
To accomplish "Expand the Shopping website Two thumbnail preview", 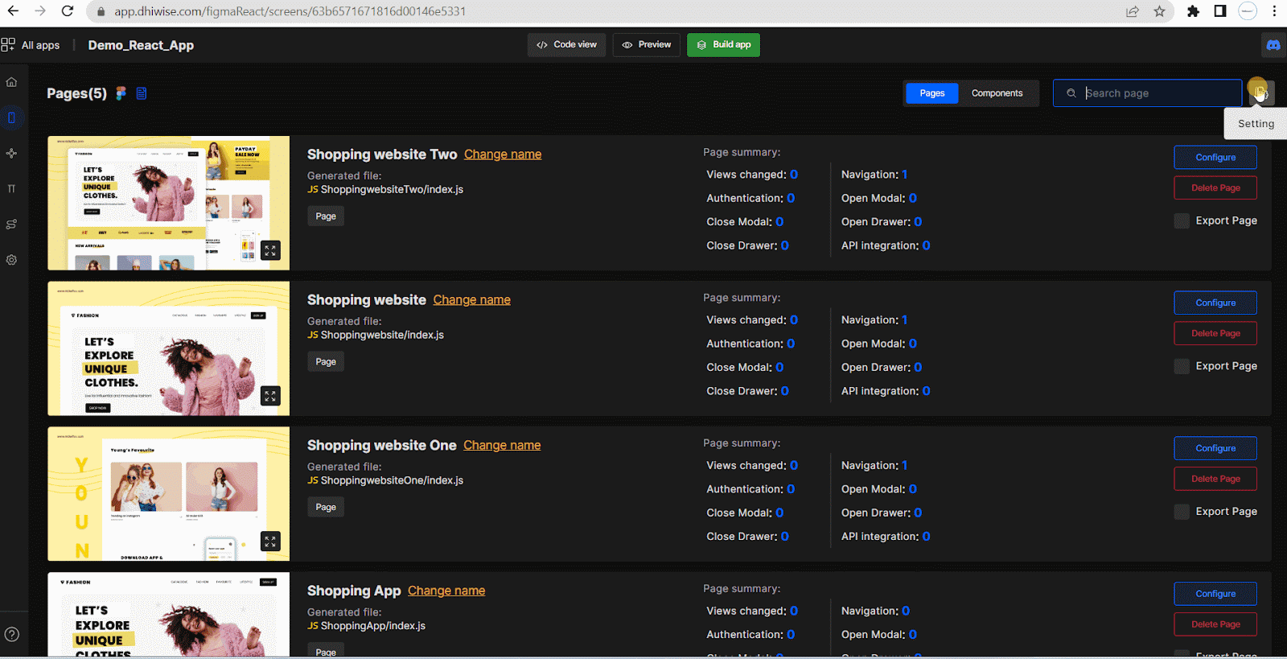I will point(270,250).
